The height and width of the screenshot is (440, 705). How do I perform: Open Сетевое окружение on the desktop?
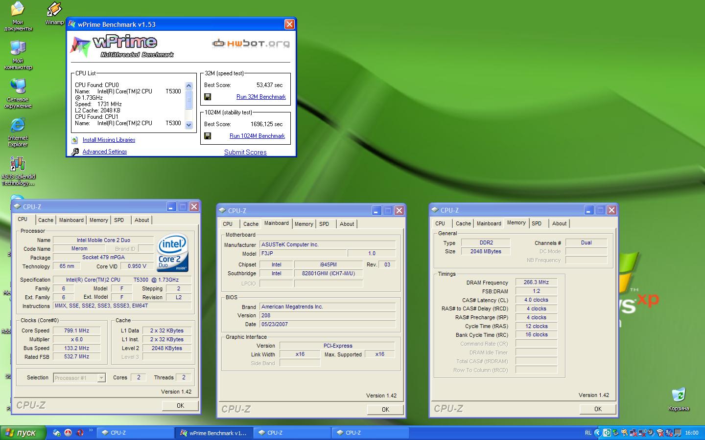(18, 93)
